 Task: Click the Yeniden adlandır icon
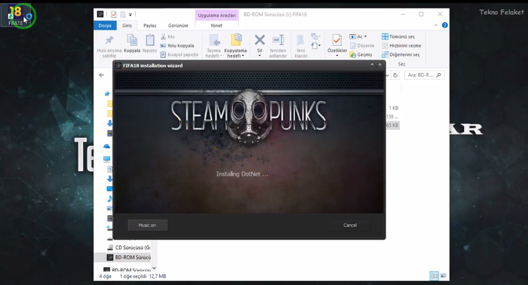[278, 40]
